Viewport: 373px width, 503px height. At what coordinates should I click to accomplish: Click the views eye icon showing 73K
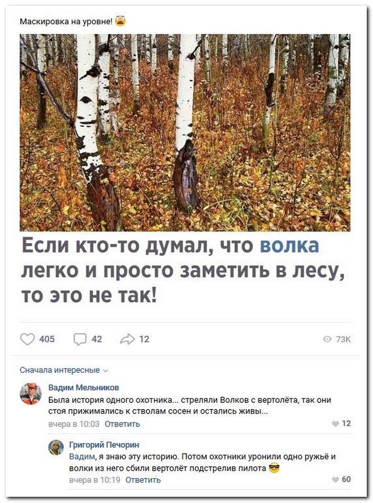(x=327, y=339)
